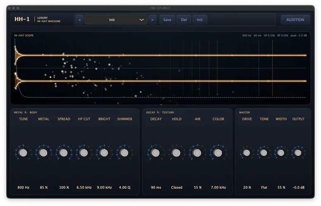The width and height of the screenshot is (321, 206).
Task: Click the window close button in title bar
Action: (9, 8)
